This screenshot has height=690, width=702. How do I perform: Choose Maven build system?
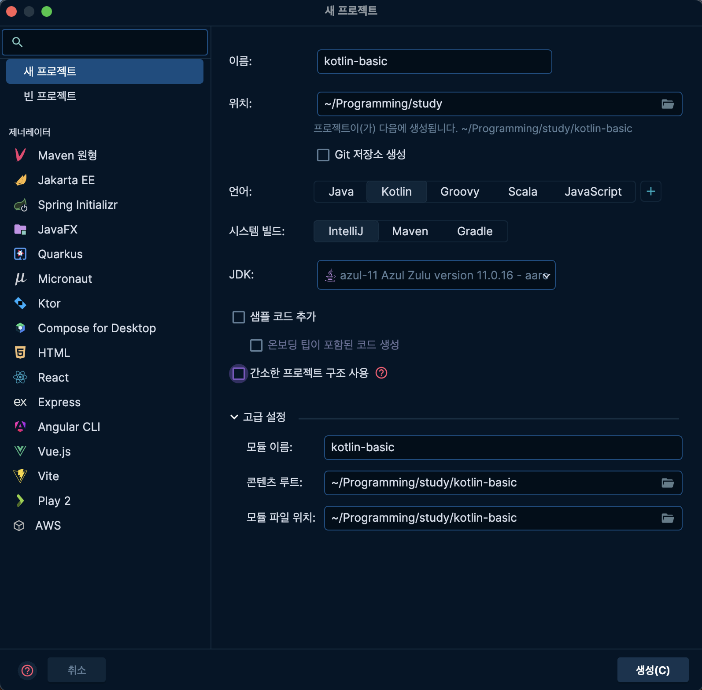(410, 231)
